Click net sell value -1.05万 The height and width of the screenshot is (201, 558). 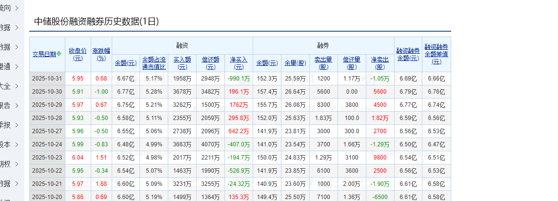tap(380, 79)
